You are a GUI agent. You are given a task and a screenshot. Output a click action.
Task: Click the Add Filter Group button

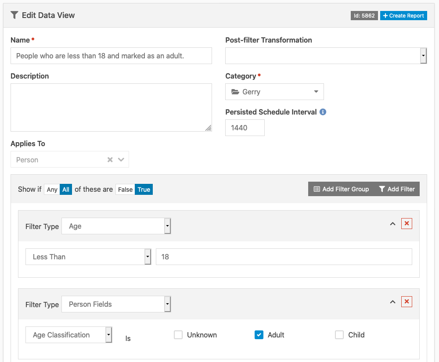pyautogui.click(x=341, y=189)
